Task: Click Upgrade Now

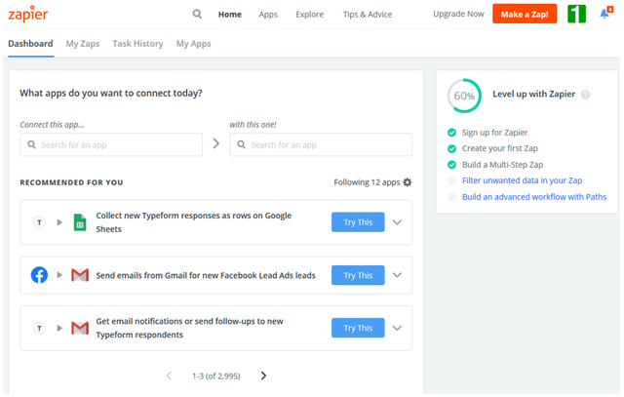Action: pyautogui.click(x=458, y=14)
